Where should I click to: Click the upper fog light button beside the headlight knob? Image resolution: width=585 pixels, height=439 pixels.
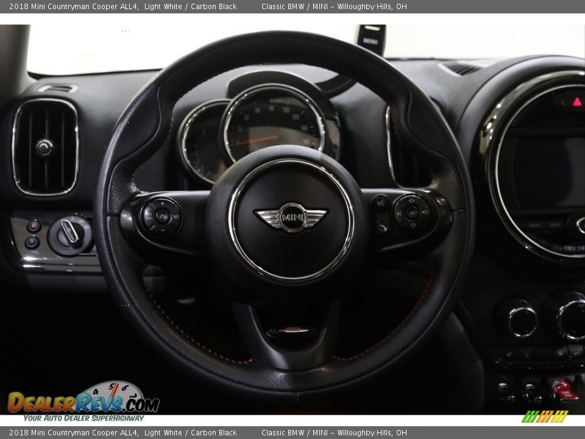pos(34,226)
